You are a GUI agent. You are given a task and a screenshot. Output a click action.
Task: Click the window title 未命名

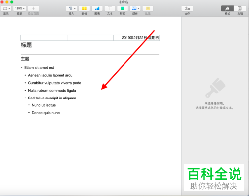pyautogui.click(x=124, y=2)
